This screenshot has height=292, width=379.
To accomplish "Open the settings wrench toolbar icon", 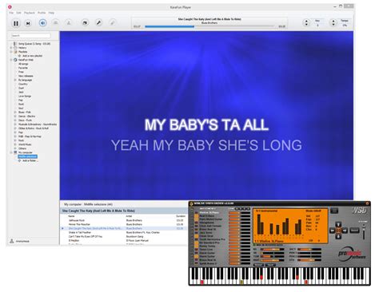I will click(x=98, y=23).
